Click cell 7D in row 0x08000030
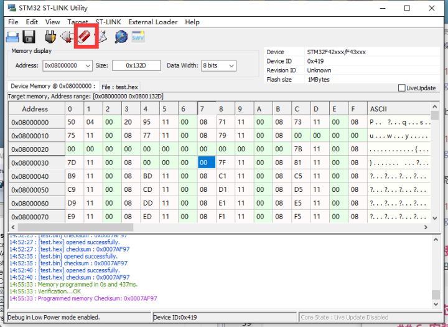 (x=74, y=163)
